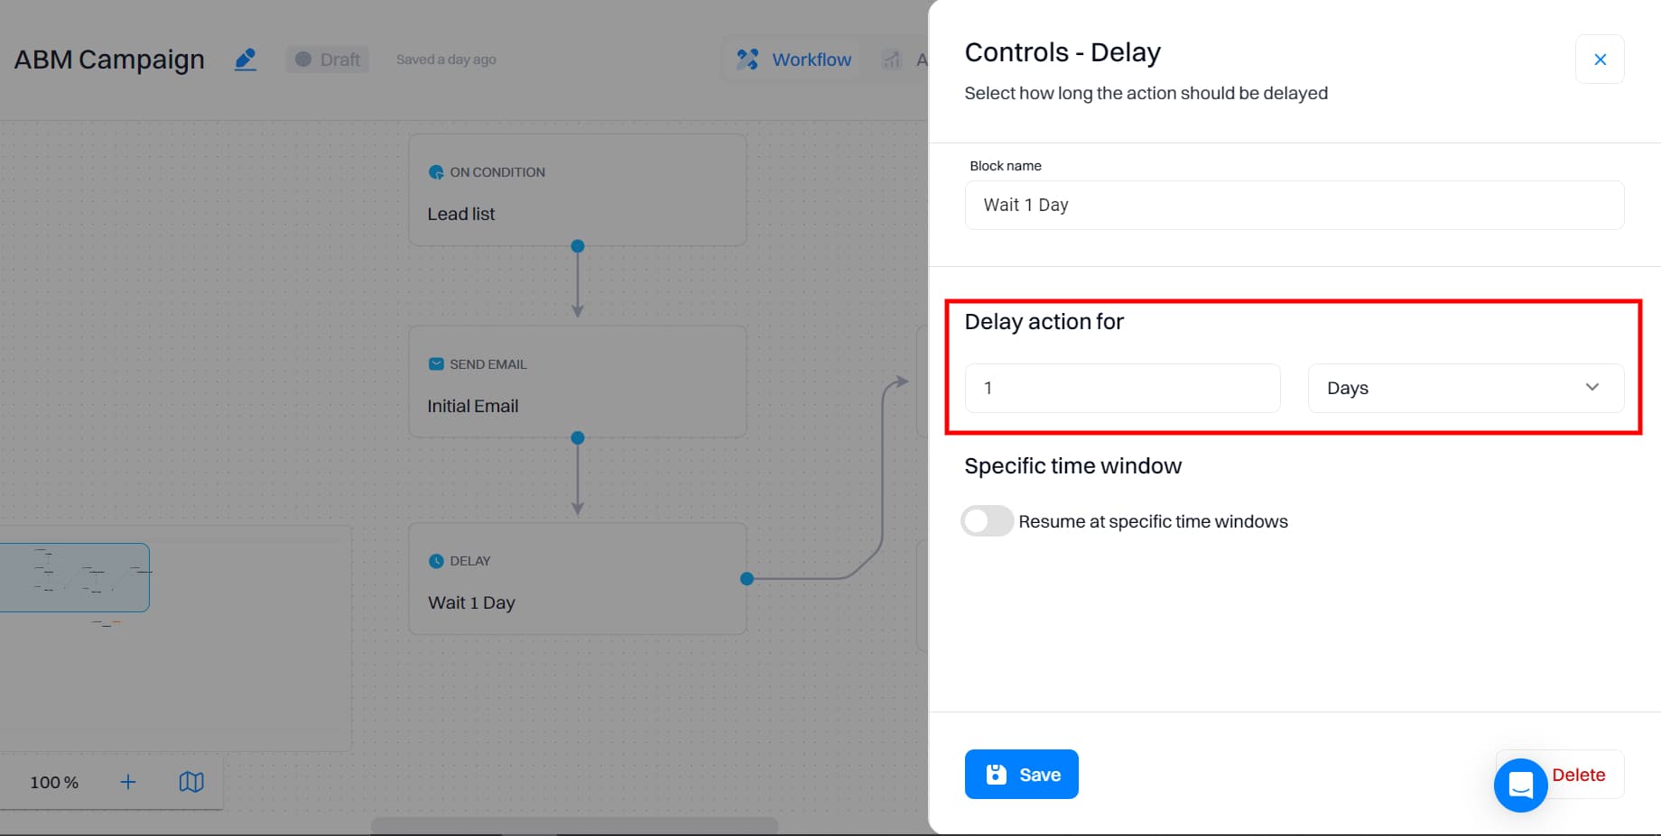The width and height of the screenshot is (1661, 836).
Task: Click the Analytics chart icon in top bar
Action: (x=892, y=59)
